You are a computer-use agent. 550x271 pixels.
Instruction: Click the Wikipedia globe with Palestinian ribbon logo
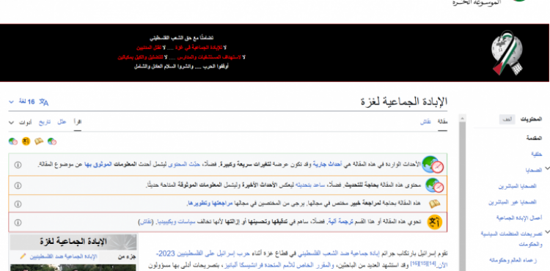pos(507,53)
